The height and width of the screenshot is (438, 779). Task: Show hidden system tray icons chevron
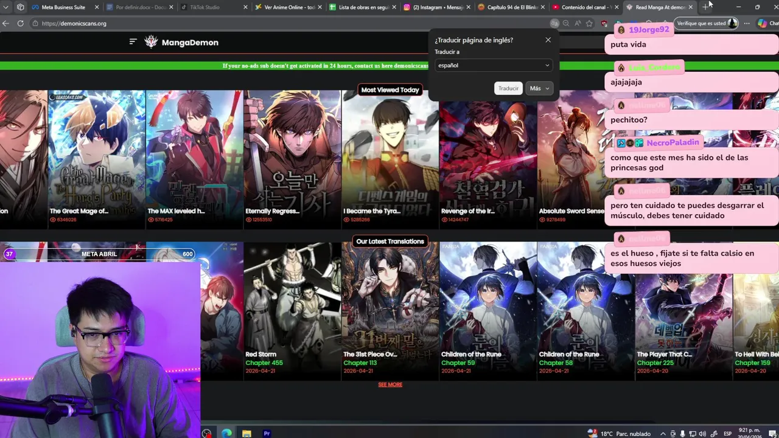pos(662,433)
